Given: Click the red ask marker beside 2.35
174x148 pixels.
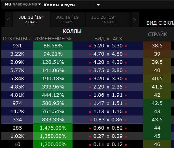Looking at the screenshot, I should tap(126, 87).
